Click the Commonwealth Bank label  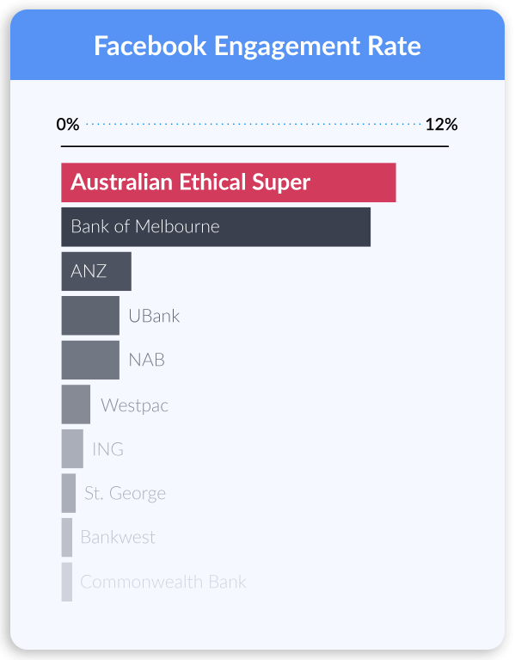pyautogui.click(x=163, y=582)
